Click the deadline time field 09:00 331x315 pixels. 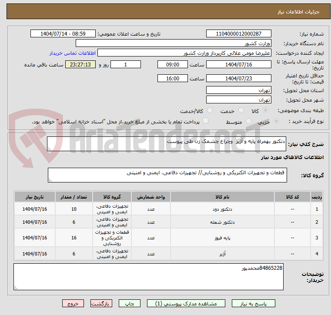pos(173,64)
